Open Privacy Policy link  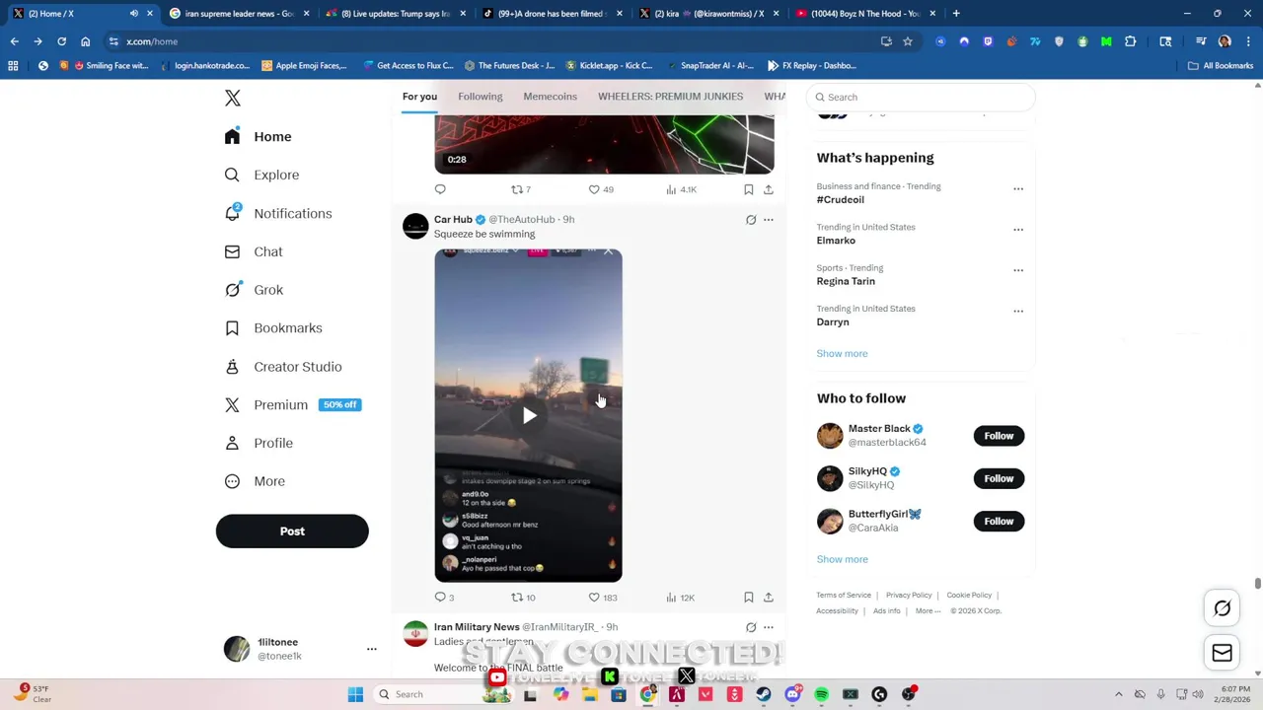click(x=909, y=596)
